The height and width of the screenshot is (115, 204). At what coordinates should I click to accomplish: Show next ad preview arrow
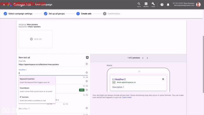tap(147, 58)
